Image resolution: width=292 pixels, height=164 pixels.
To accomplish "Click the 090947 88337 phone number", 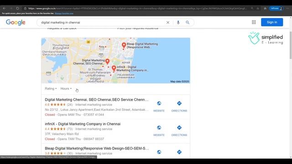I will coord(94,139).
